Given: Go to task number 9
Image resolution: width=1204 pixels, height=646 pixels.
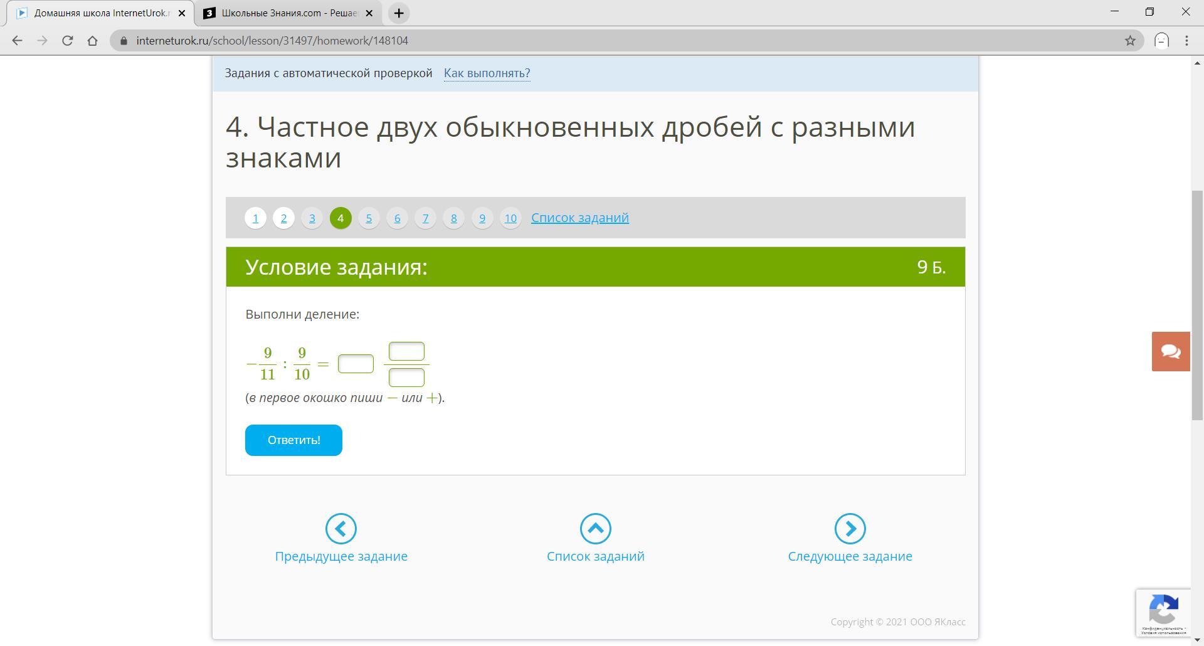Looking at the screenshot, I should [x=482, y=218].
